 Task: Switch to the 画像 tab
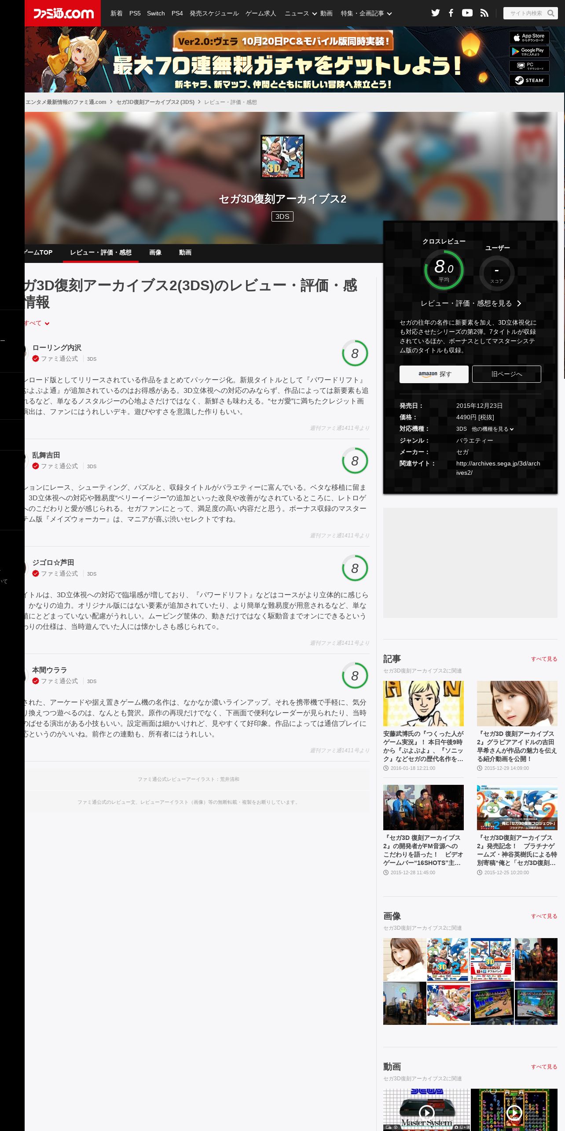pos(155,252)
